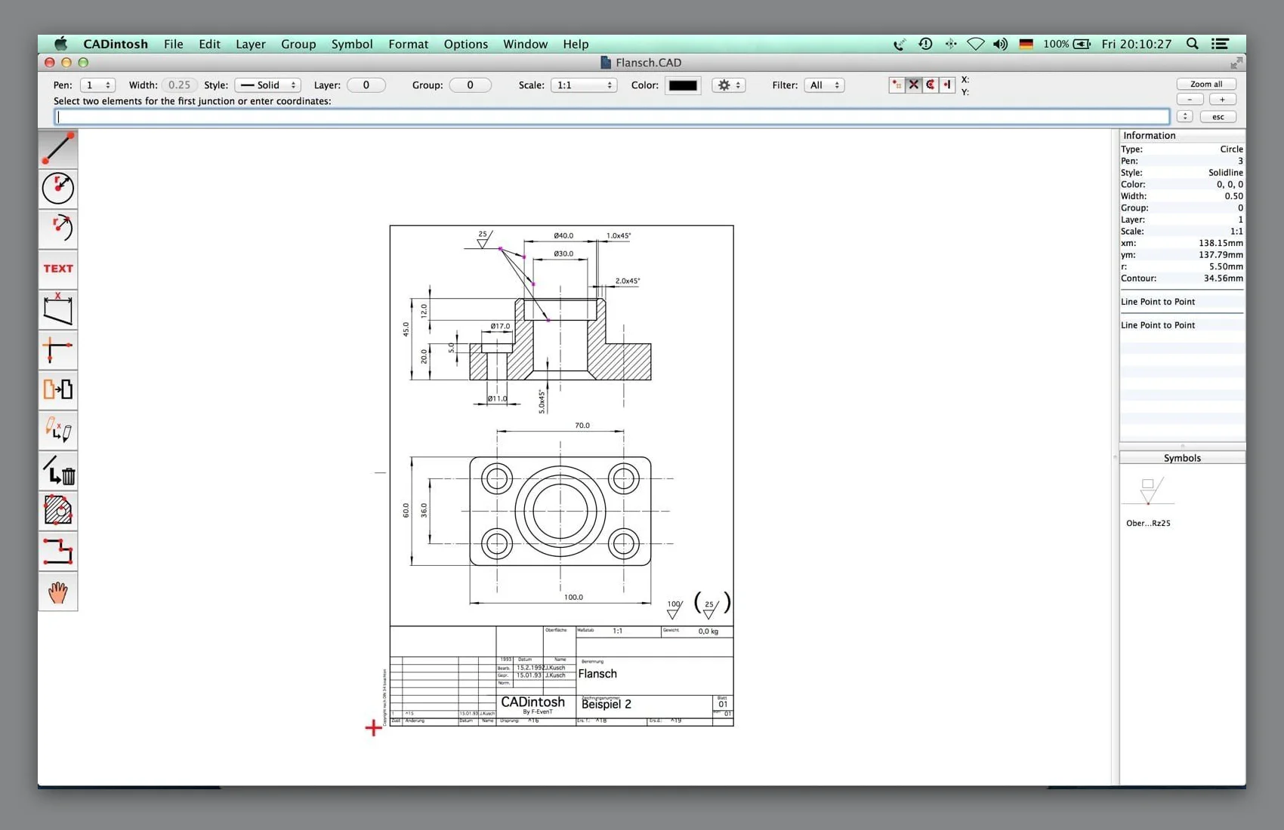Click the fullscreen arrows icon in title bar

1236,63
